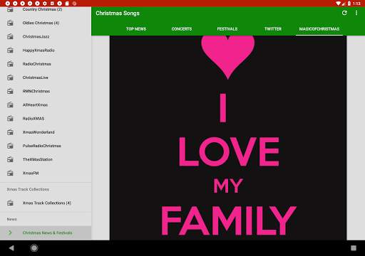Click radio icon beside RadioXMAS

pyautogui.click(x=10, y=119)
